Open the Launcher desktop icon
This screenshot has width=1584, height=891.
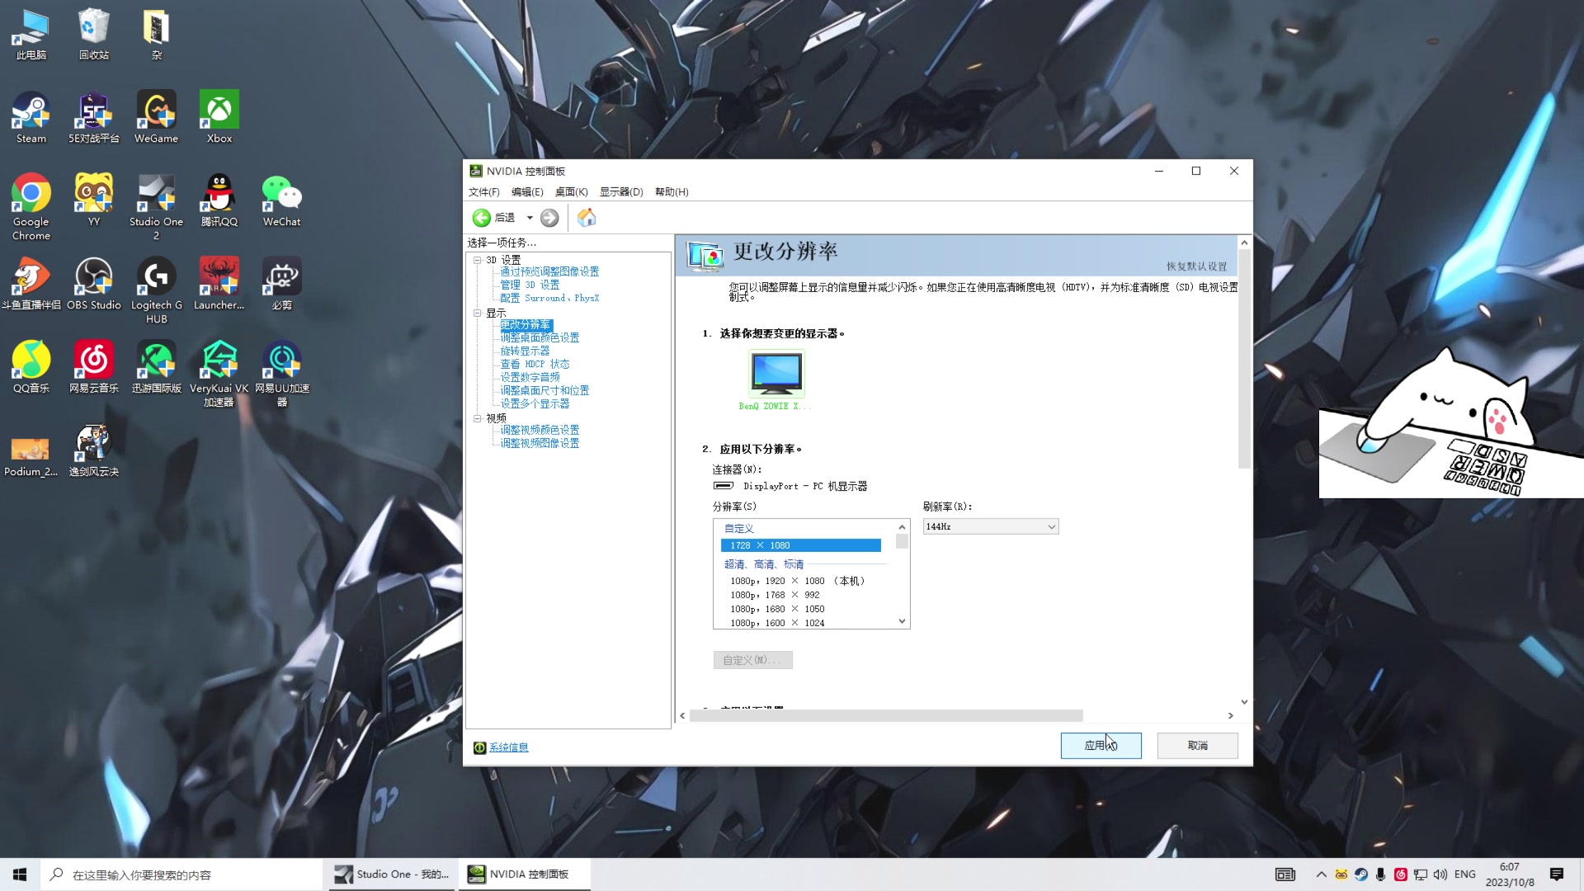pos(219,284)
